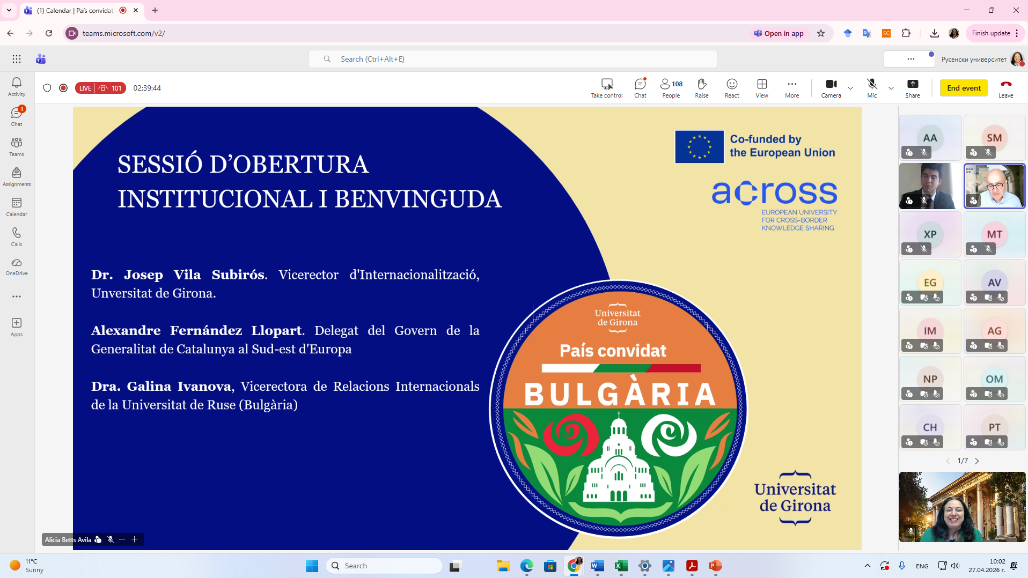Open File Explorer from taskbar
Image resolution: width=1028 pixels, height=578 pixels.
tap(503, 566)
